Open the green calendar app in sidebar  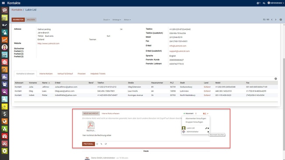pos(4,17)
